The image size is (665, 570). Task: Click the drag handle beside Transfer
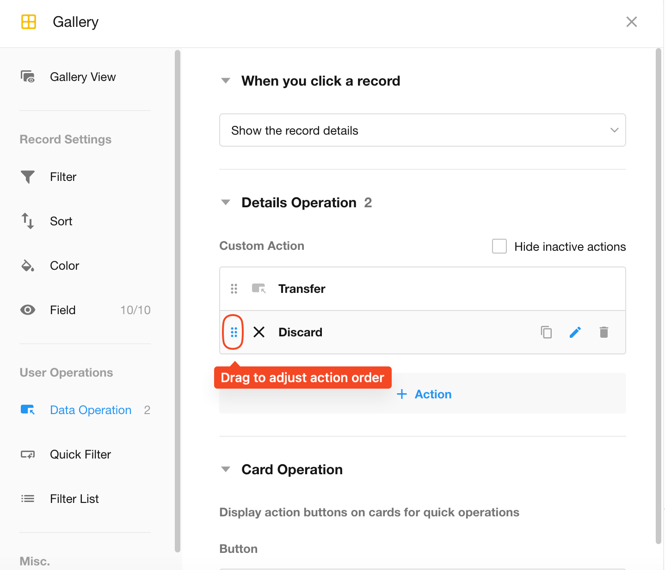point(234,289)
